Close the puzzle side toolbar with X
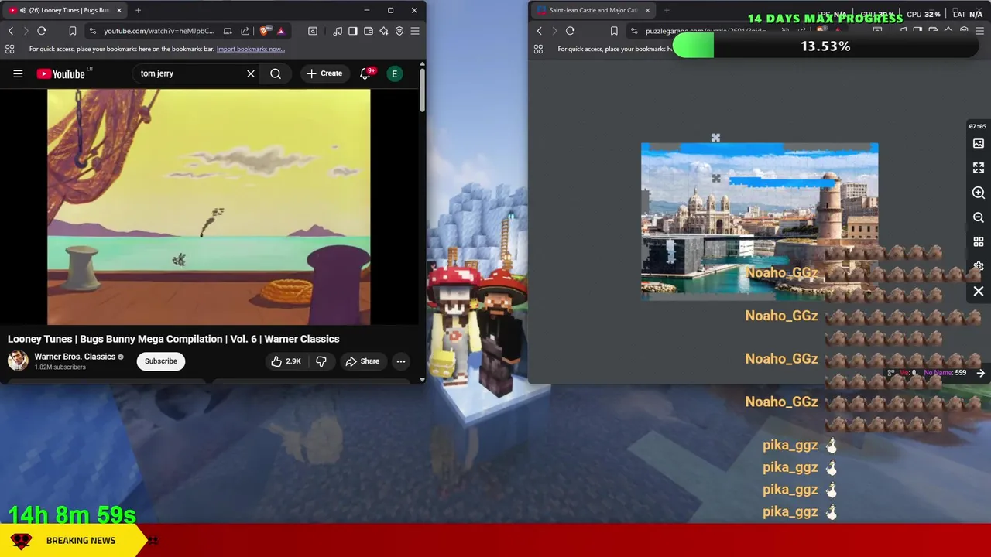The height and width of the screenshot is (557, 991). pos(979,292)
